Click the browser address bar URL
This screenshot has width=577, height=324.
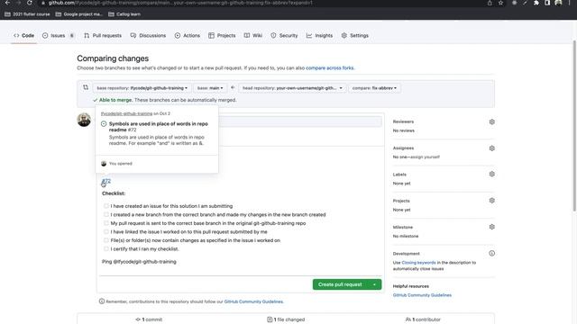[x=180, y=3]
